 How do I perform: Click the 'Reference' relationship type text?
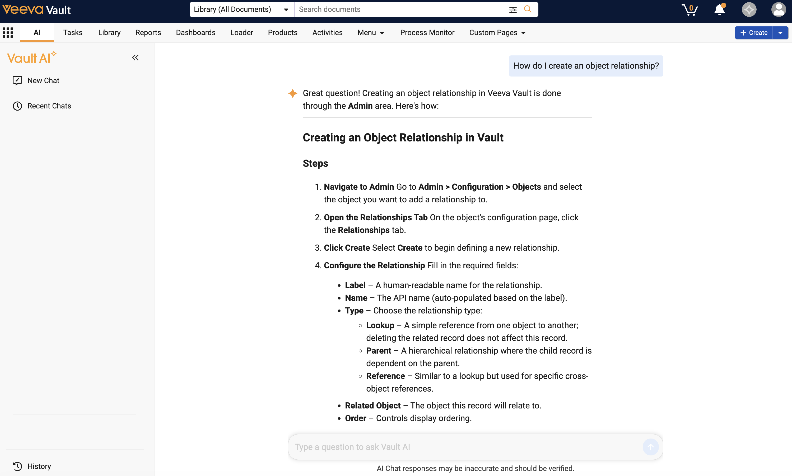point(385,376)
